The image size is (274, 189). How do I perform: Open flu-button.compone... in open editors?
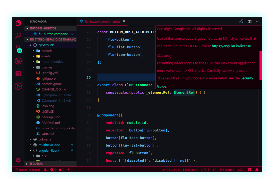(50, 34)
